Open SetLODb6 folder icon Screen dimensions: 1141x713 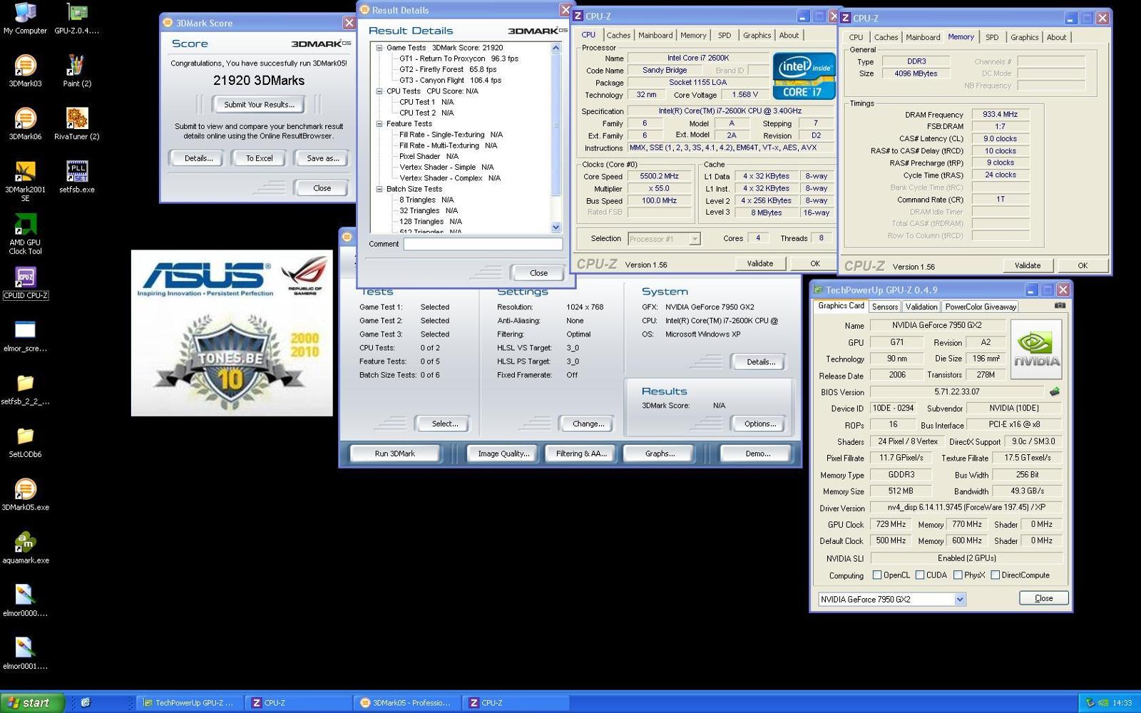[x=25, y=442]
